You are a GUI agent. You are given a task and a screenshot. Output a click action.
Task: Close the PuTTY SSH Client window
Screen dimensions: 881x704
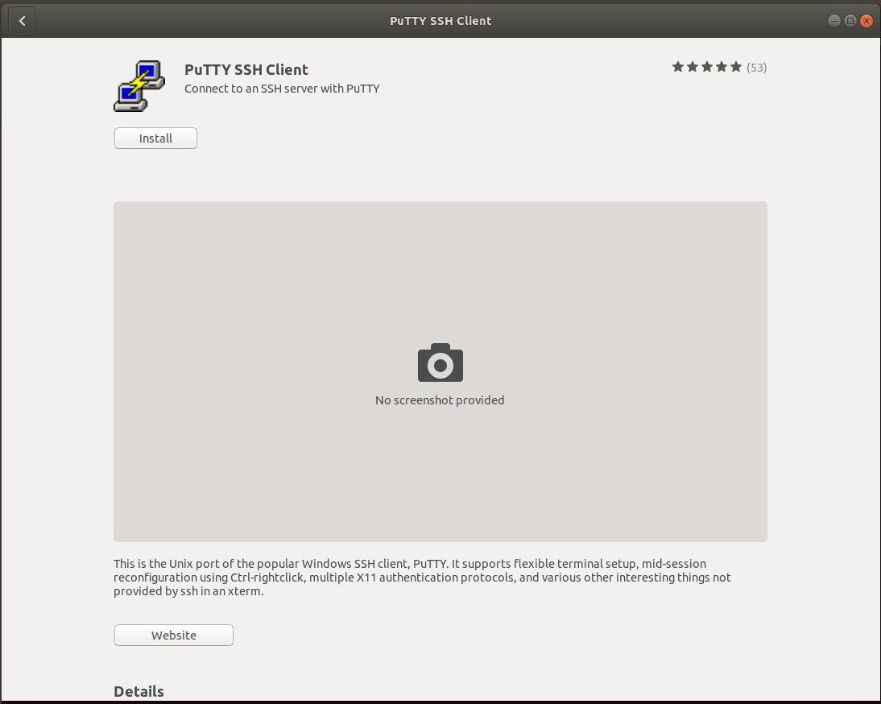(x=867, y=21)
